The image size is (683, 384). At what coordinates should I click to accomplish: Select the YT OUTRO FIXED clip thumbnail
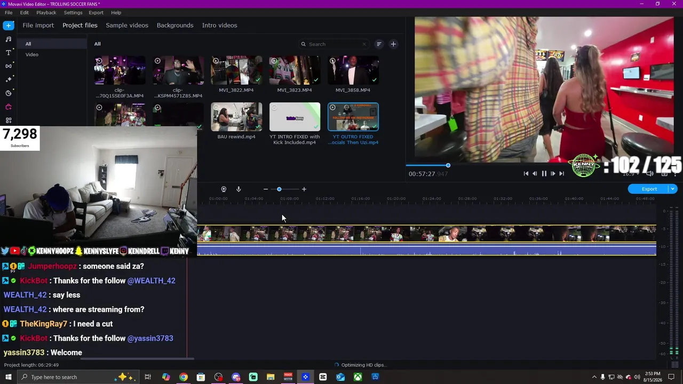tap(353, 117)
